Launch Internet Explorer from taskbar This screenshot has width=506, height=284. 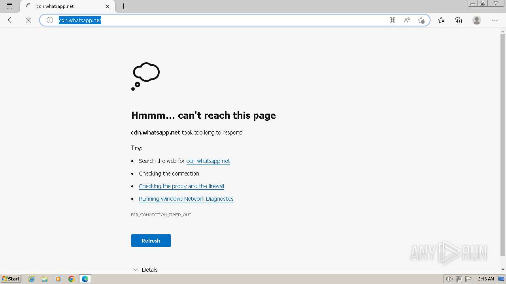click(32, 279)
